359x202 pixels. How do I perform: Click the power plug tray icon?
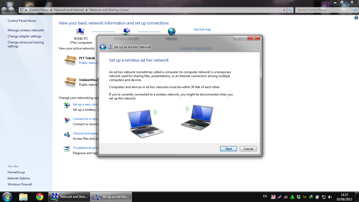pos(317,197)
